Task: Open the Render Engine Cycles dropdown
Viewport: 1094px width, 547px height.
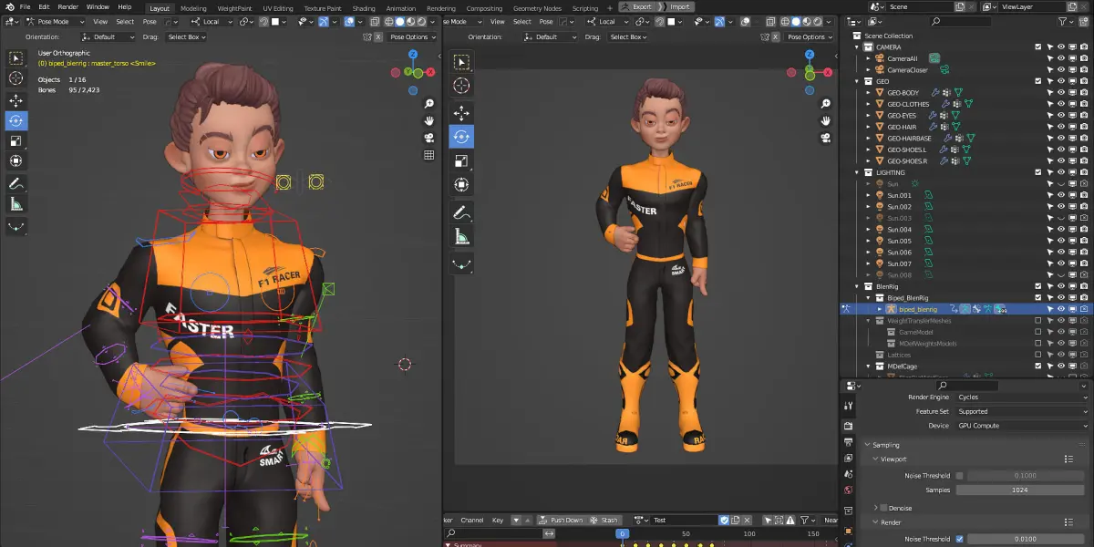Action: click(x=1022, y=397)
